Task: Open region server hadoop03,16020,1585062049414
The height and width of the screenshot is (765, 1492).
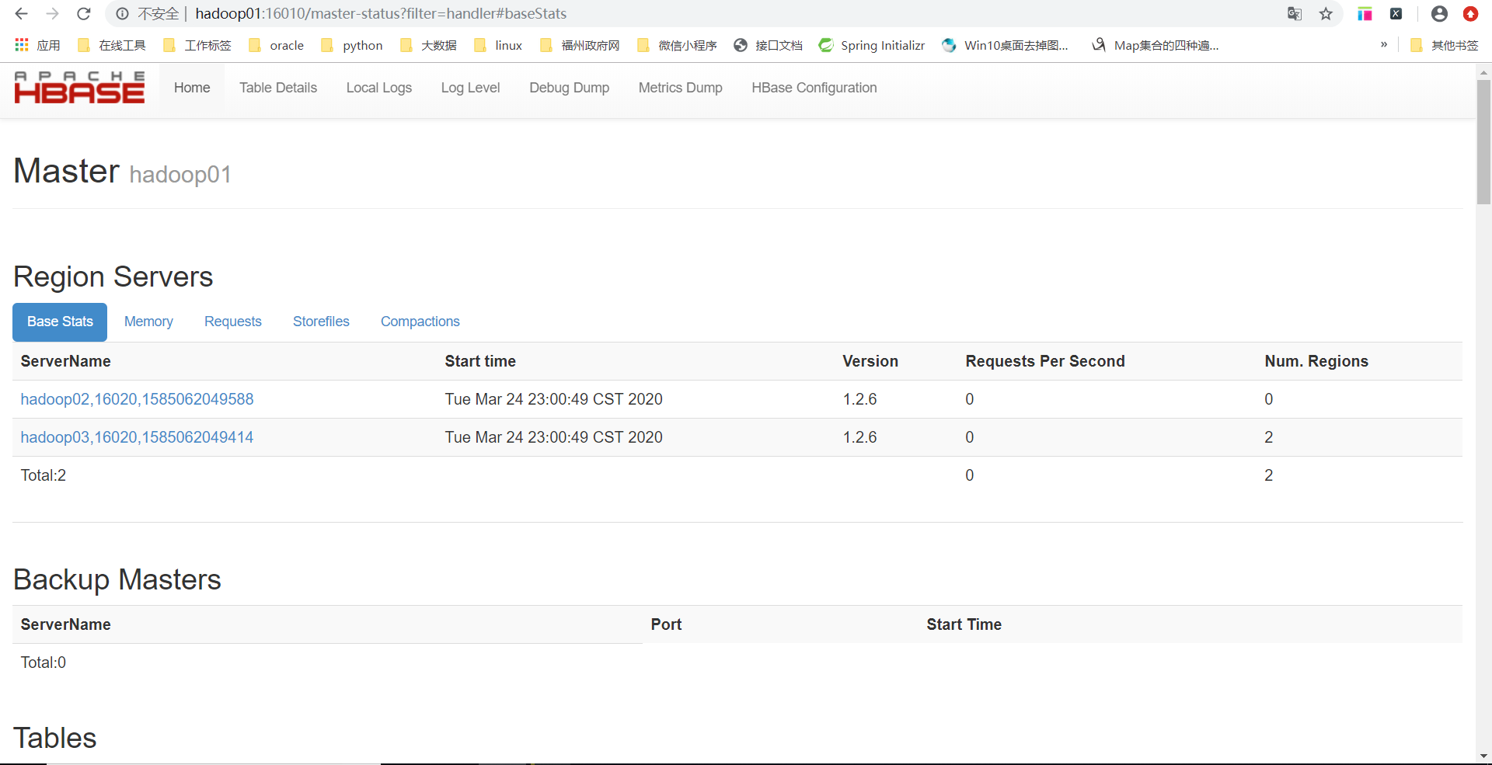Action: point(137,437)
